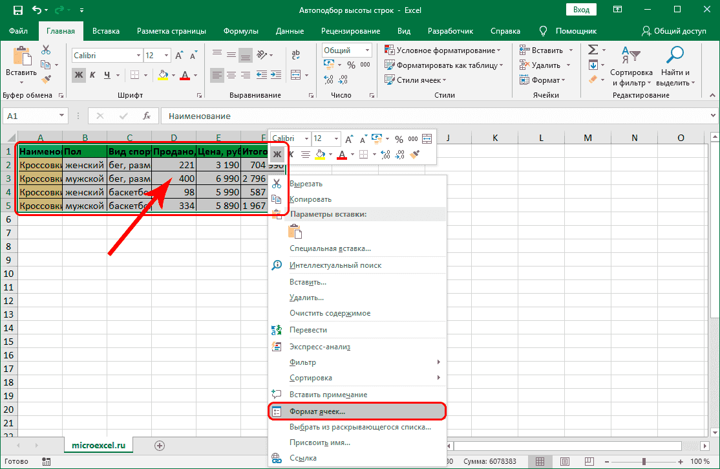
Task: Choose Формат ячеек in the context menu
Action: click(x=317, y=411)
